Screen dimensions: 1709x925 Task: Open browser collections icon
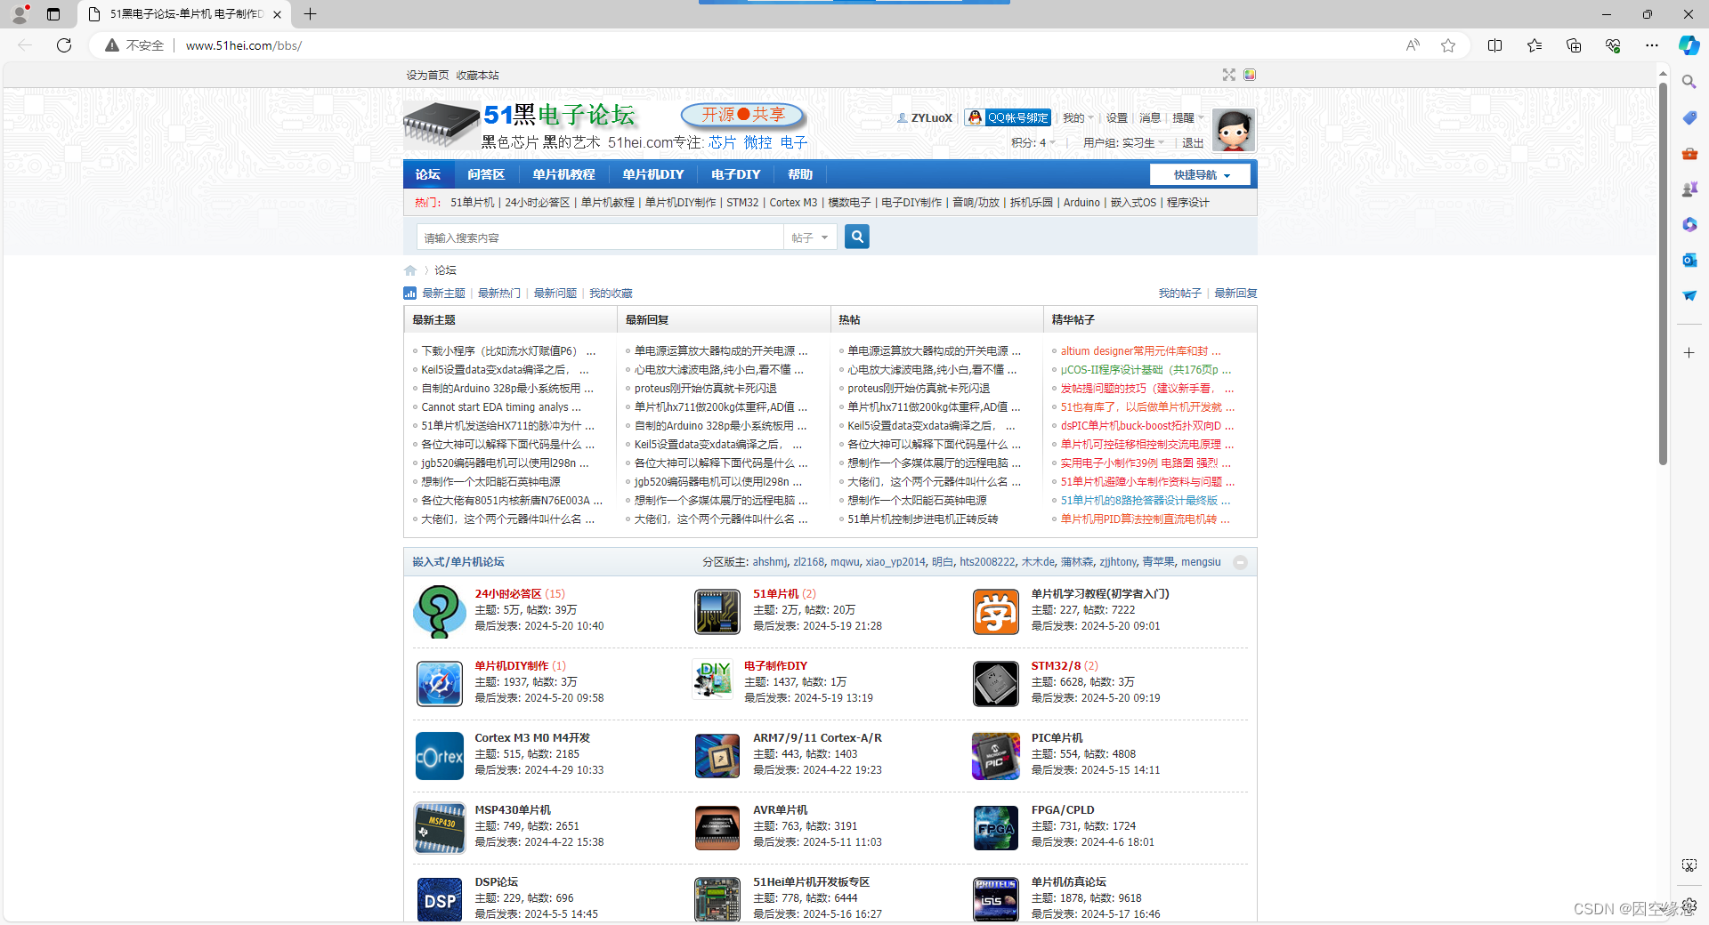[x=1574, y=45]
